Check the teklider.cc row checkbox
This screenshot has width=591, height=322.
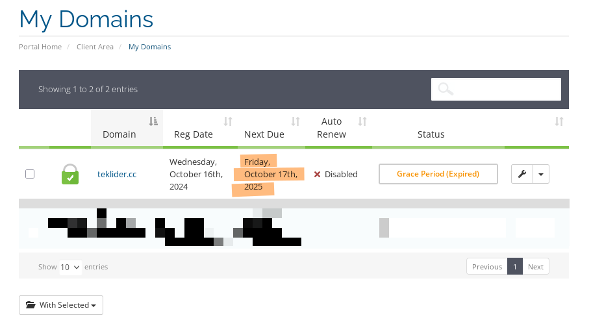(x=30, y=174)
